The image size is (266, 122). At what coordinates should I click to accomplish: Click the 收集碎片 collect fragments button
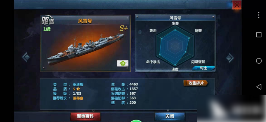196,83
